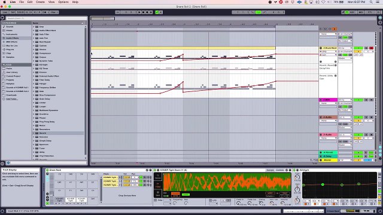Select the Drum Rack track title

[330, 48]
